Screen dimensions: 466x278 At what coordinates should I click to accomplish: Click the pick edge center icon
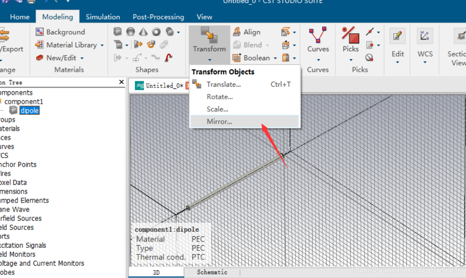click(370, 31)
